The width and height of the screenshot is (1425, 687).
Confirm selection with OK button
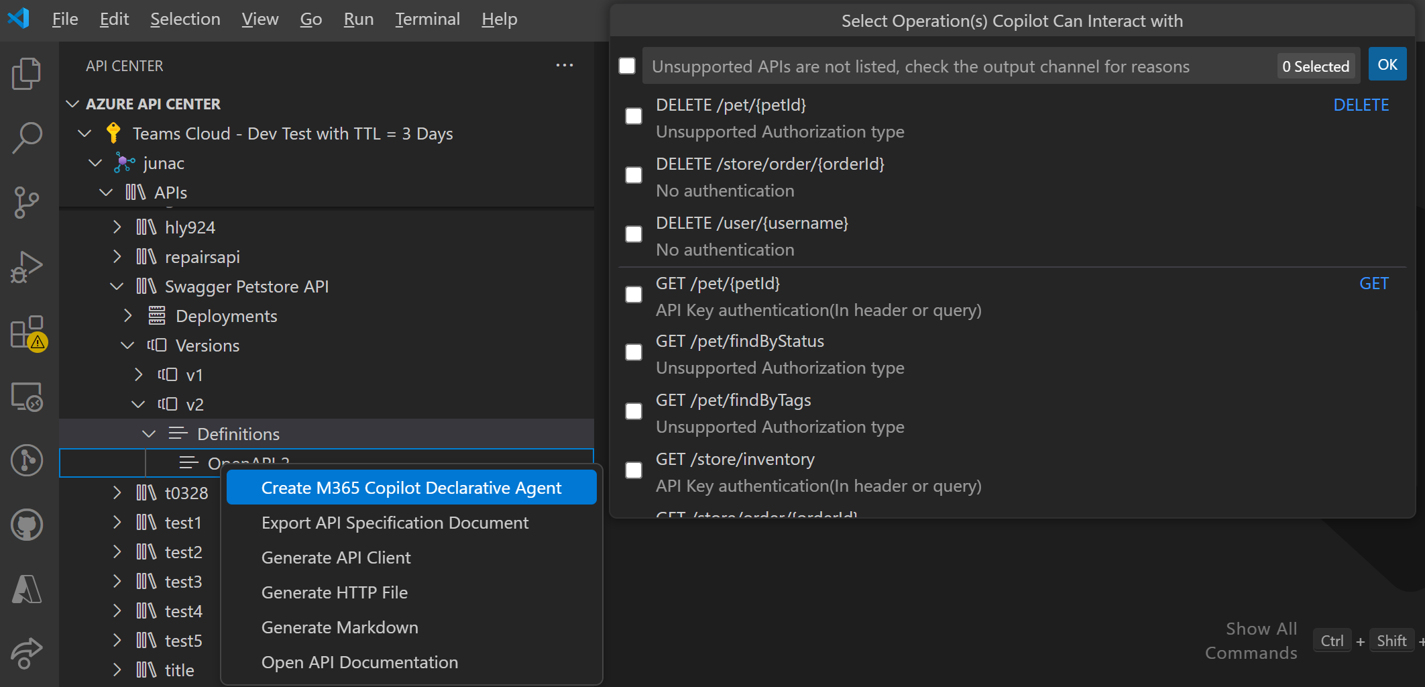(1387, 64)
